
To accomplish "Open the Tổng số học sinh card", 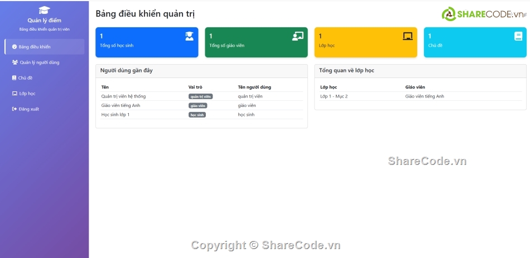I will pos(147,42).
